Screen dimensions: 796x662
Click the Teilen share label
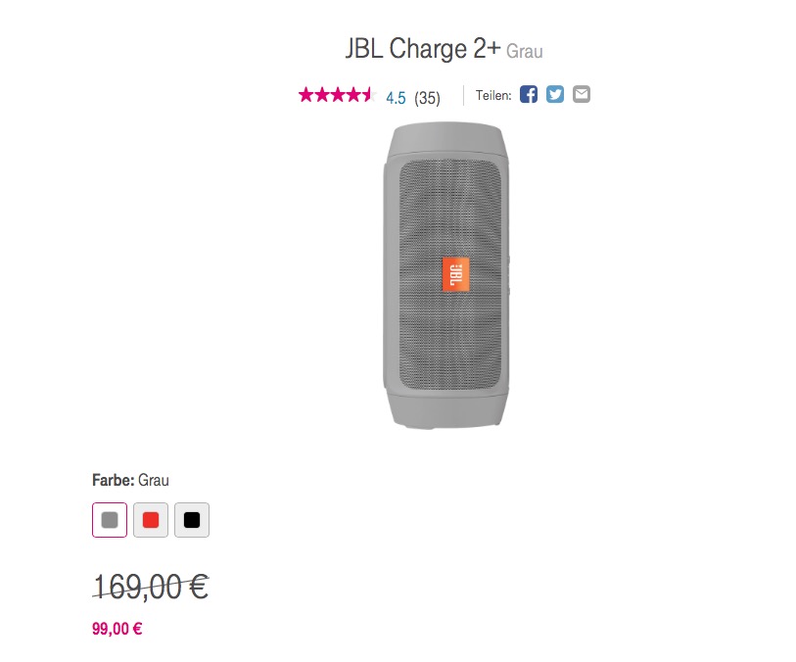tap(493, 95)
